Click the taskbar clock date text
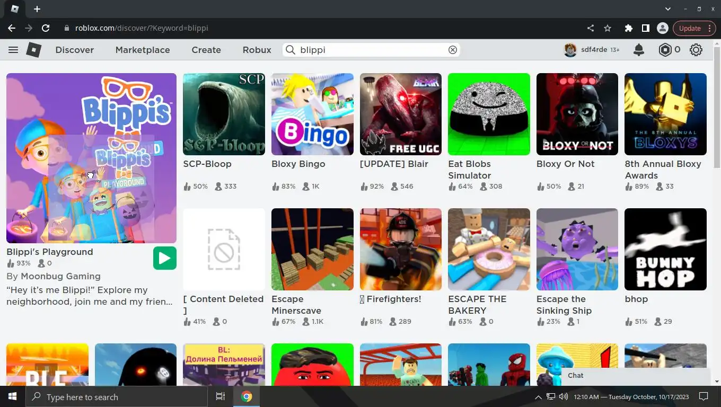Viewport: 721px width, 407px height. coord(631,396)
